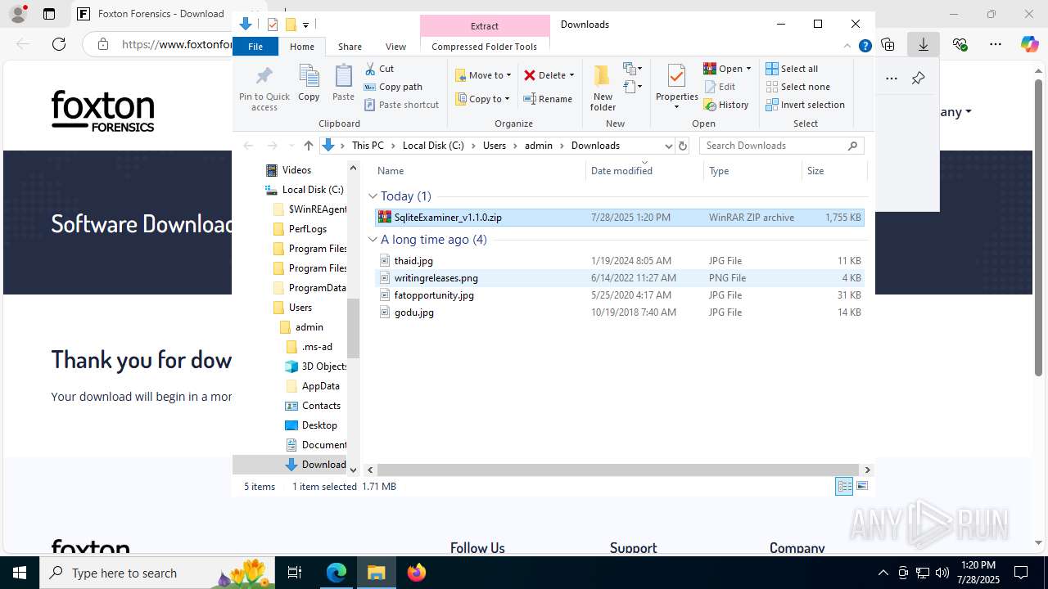Switch to Share ribbon tab
1048x589 pixels.
click(350, 47)
